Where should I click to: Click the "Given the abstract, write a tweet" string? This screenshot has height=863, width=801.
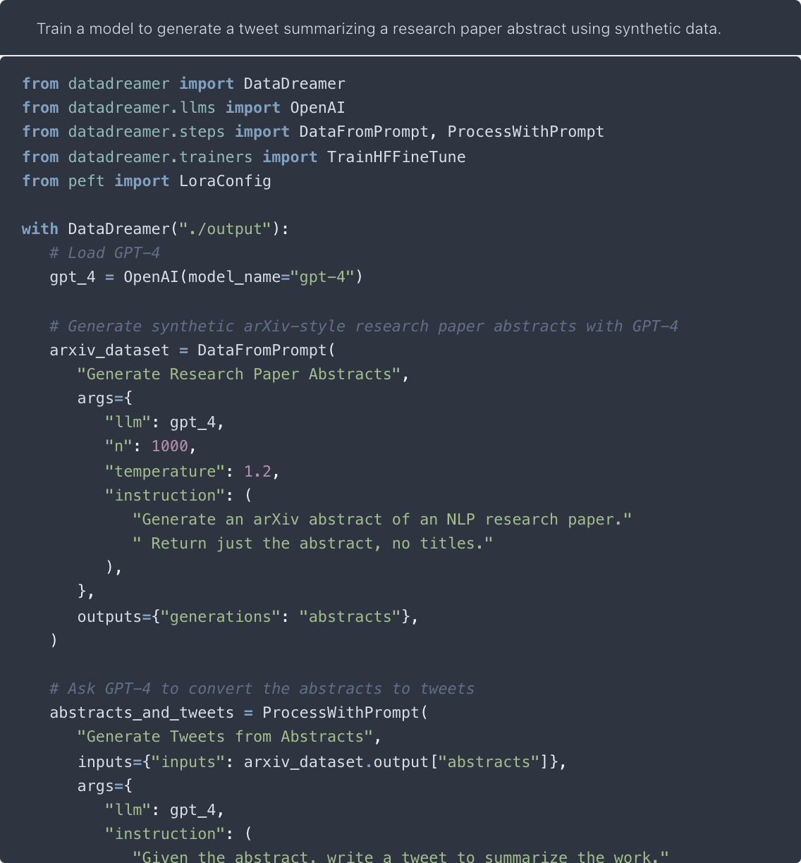[x=400, y=857]
